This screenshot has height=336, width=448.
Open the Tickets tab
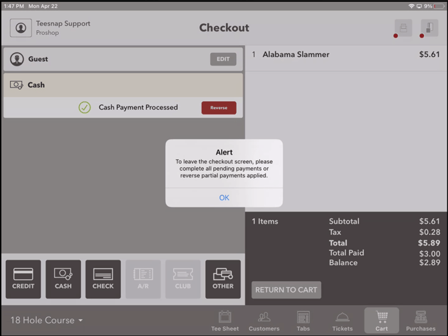click(x=342, y=321)
